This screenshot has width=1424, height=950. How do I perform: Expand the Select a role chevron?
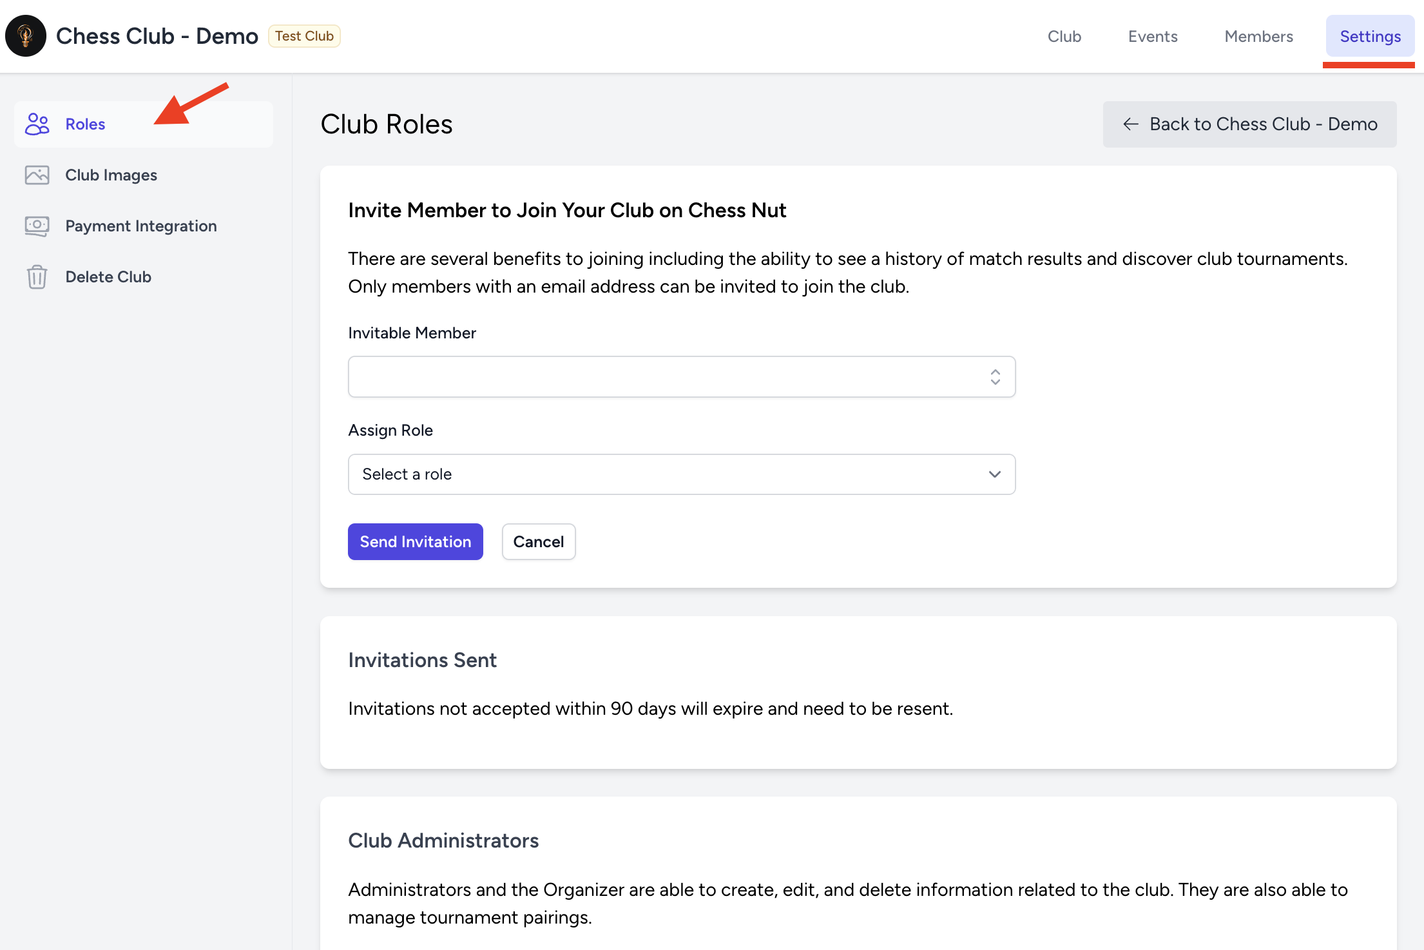click(x=994, y=474)
